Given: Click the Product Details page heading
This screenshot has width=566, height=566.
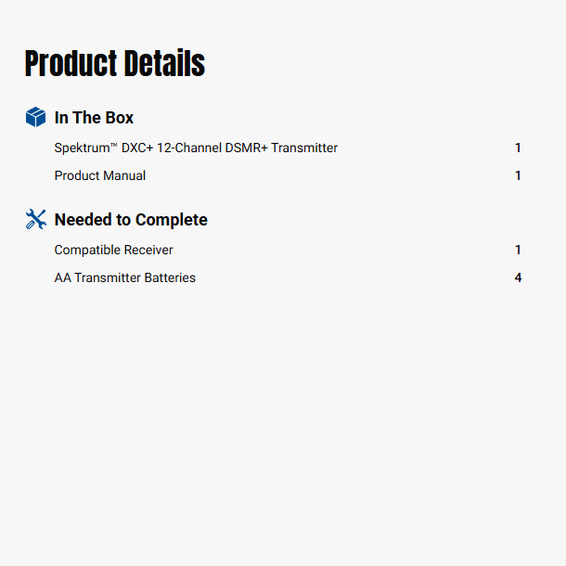Looking at the screenshot, I should click(x=115, y=64).
